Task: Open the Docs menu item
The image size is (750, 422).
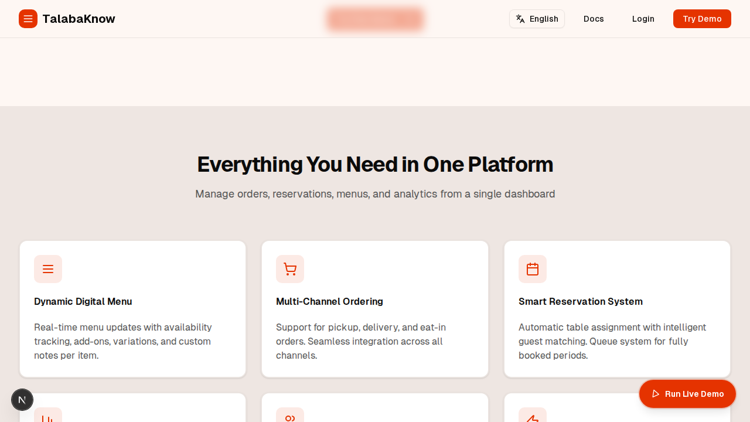Action: pos(594,19)
